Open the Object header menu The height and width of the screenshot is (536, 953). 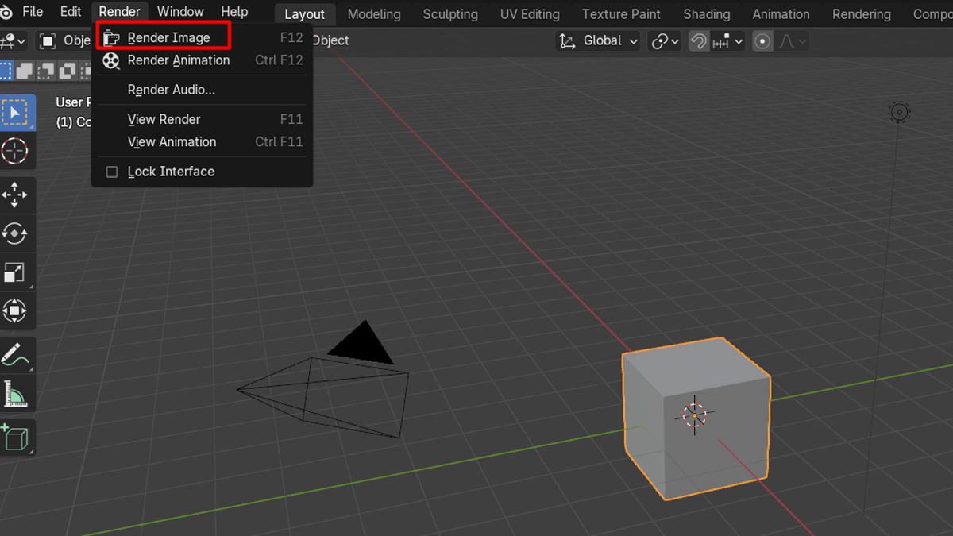330,40
